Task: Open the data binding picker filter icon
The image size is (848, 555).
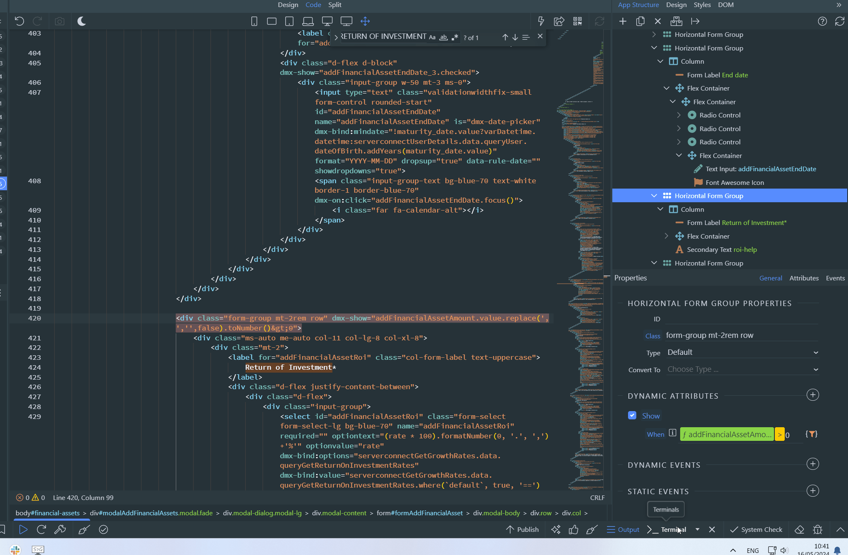Action: click(x=812, y=434)
